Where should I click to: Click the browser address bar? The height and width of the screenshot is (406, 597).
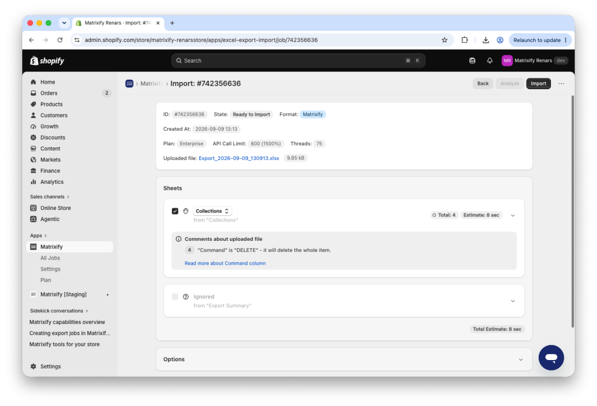coord(262,40)
